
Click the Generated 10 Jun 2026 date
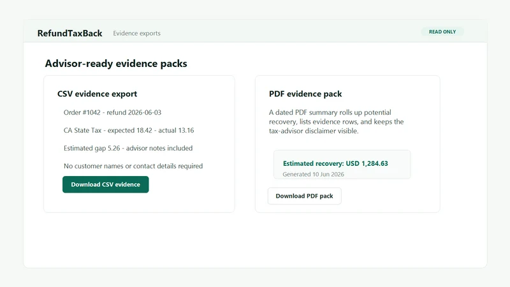tap(313, 174)
